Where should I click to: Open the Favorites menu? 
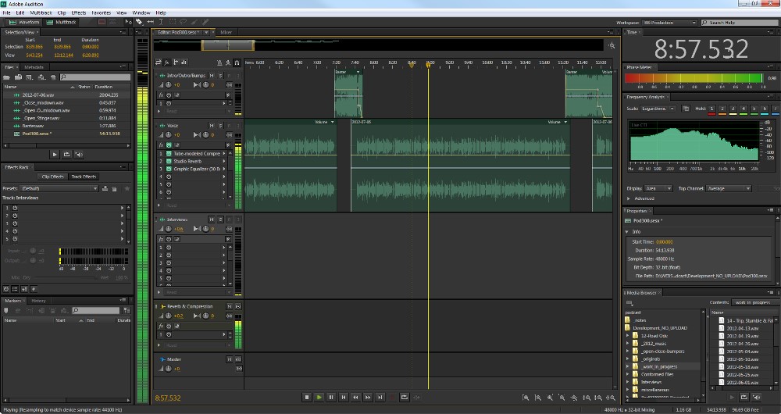coord(101,12)
